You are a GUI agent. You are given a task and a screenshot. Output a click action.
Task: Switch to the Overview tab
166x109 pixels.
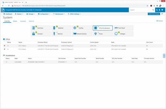pos(7,21)
